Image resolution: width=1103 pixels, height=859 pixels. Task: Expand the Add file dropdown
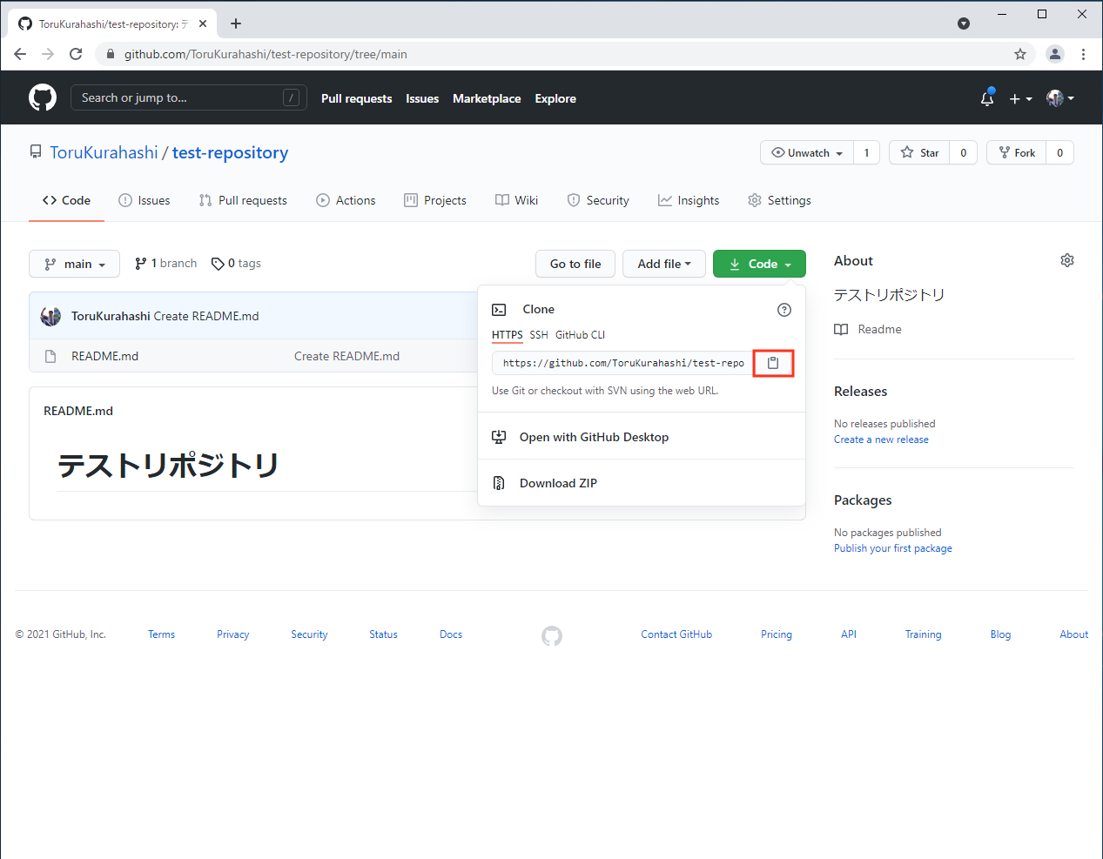(664, 264)
